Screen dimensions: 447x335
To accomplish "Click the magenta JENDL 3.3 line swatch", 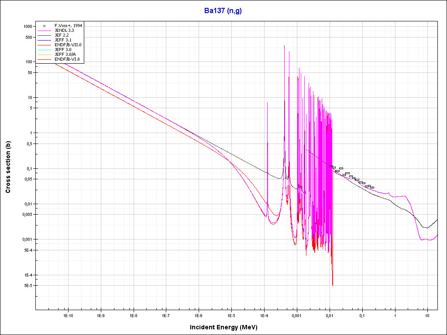I will pos(45,31).
